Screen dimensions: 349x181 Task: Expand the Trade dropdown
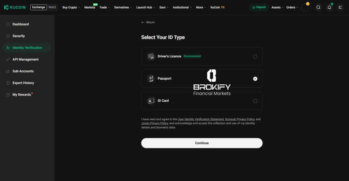(104, 8)
